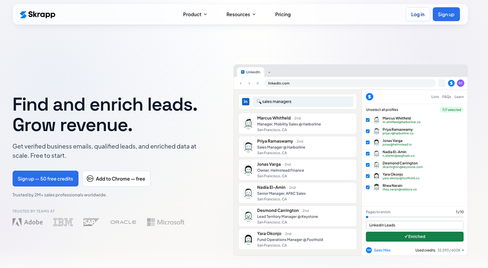The height and width of the screenshot is (268, 488).
Task: Click the linkedin.com address bar
Action: pos(350,83)
